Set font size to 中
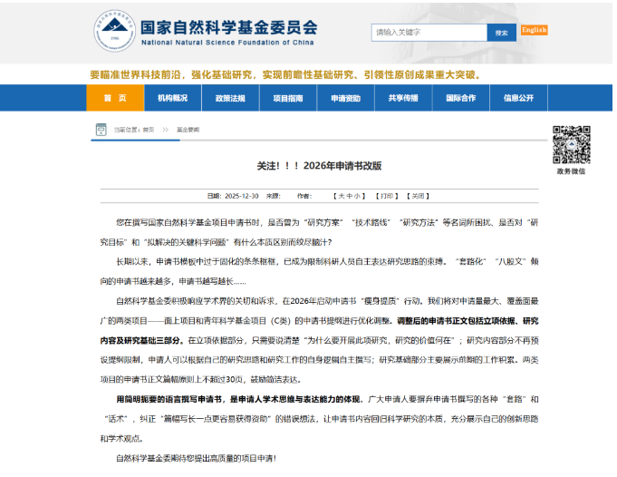Image resolution: width=617 pixels, height=477 pixels. [x=349, y=196]
